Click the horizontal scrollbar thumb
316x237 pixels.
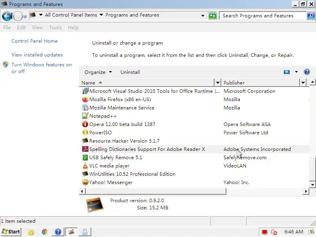(156, 191)
